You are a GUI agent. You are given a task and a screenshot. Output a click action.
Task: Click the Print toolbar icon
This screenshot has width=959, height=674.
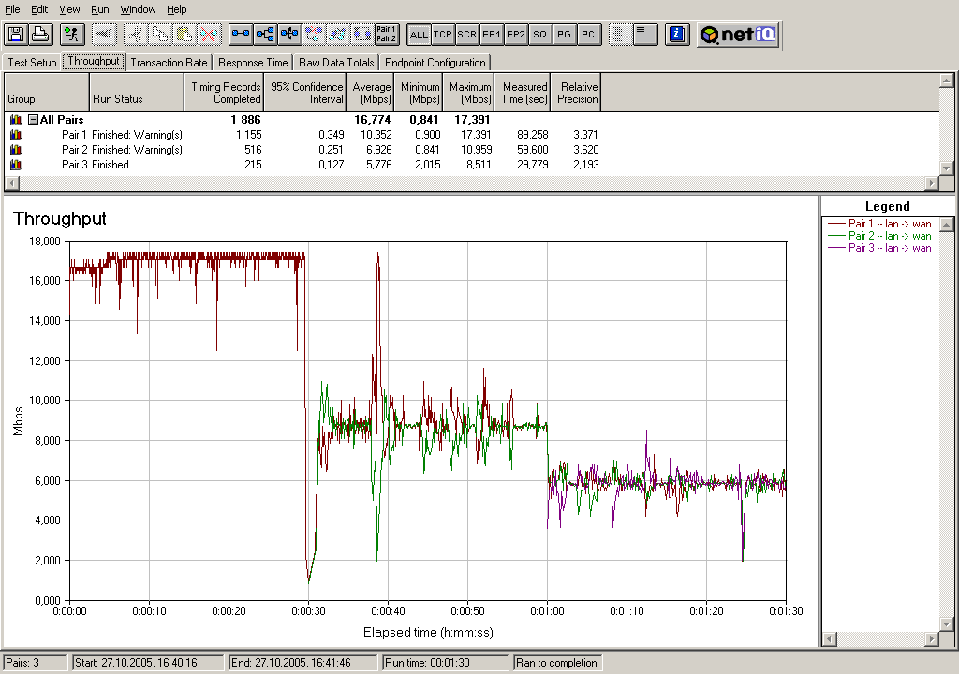point(39,35)
